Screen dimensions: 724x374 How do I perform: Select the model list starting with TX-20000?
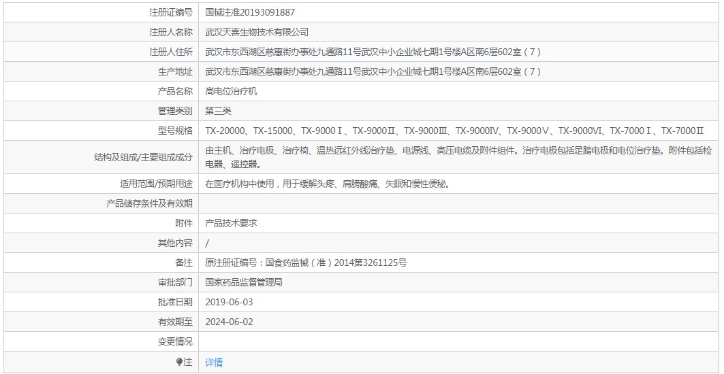coord(455,131)
